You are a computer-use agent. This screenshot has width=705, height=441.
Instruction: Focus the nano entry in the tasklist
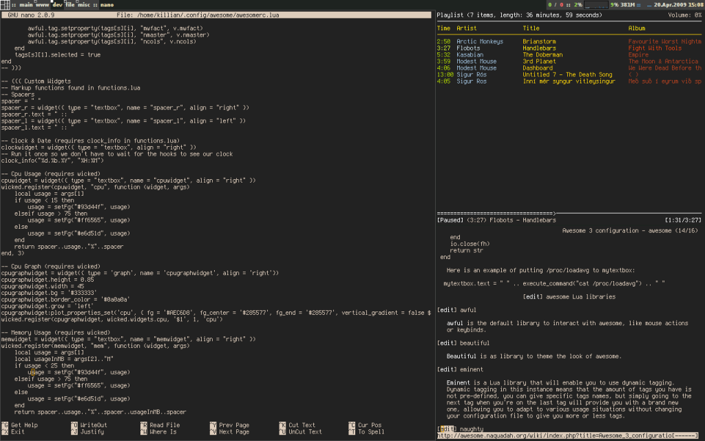coord(107,5)
